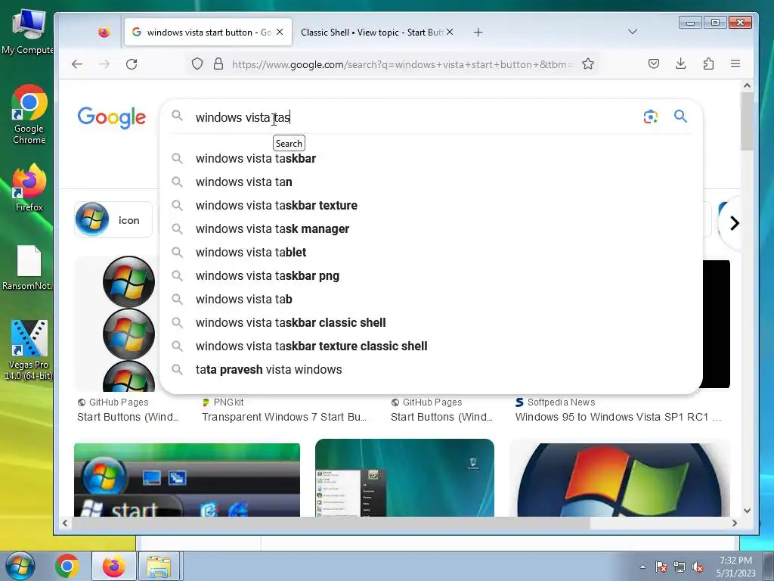Image resolution: width=774 pixels, height=581 pixels.
Task: Open the Action Center flag tray icon
Action: click(x=661, y=567)
